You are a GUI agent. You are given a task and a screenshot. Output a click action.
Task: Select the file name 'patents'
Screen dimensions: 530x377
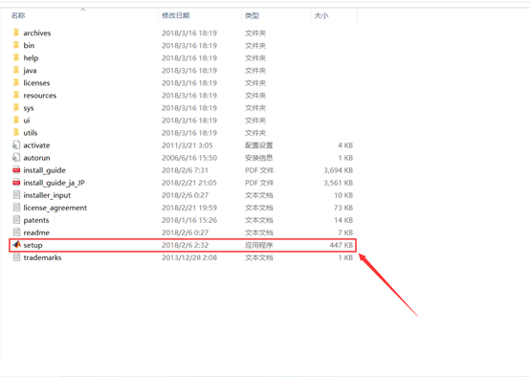[x=36, y=220]
